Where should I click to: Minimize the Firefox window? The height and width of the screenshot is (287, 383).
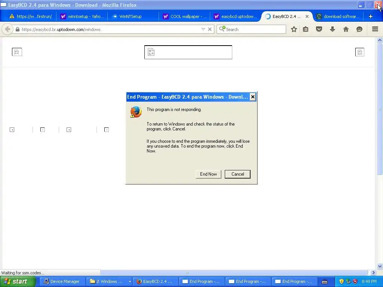(361, 5)
